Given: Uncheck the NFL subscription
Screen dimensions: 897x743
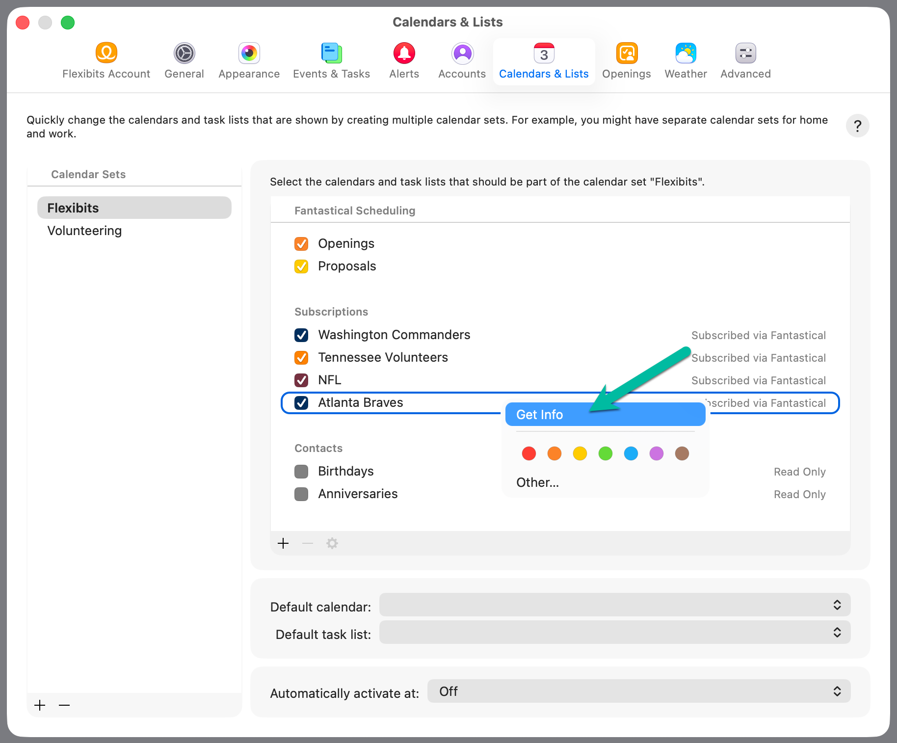Looking at the screenshot, I should click(x=301, y=380).
